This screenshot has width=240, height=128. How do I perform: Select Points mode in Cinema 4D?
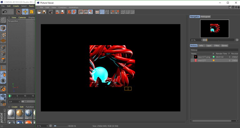point(3,47)
